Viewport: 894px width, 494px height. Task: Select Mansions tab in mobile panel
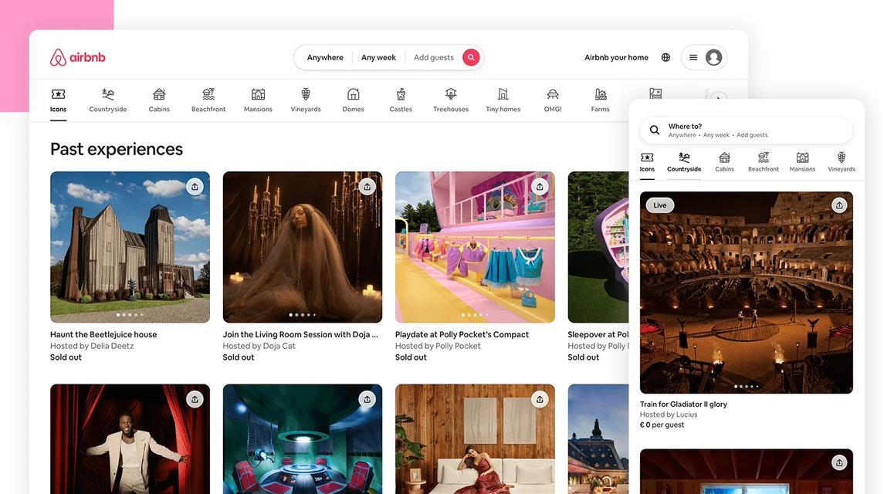tap(802, 162)
